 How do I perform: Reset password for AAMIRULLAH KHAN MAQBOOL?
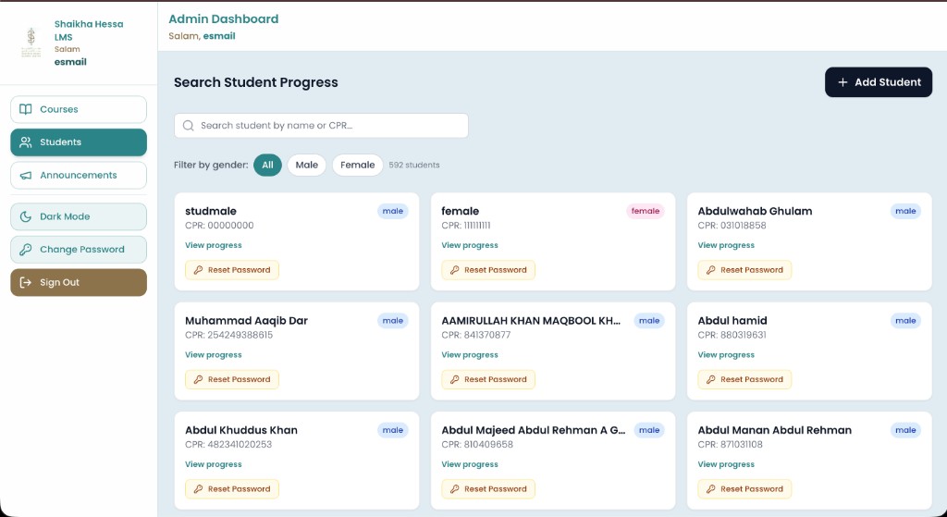[488, 379]
